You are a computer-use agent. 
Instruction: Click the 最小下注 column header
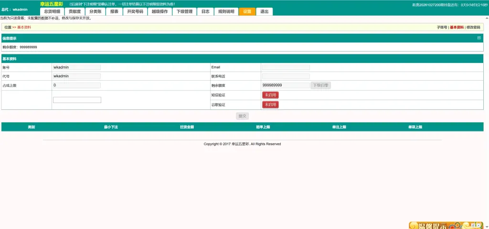[111, 127]
